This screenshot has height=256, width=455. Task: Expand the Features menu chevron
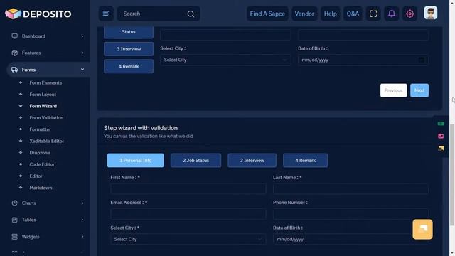[82, 53]
